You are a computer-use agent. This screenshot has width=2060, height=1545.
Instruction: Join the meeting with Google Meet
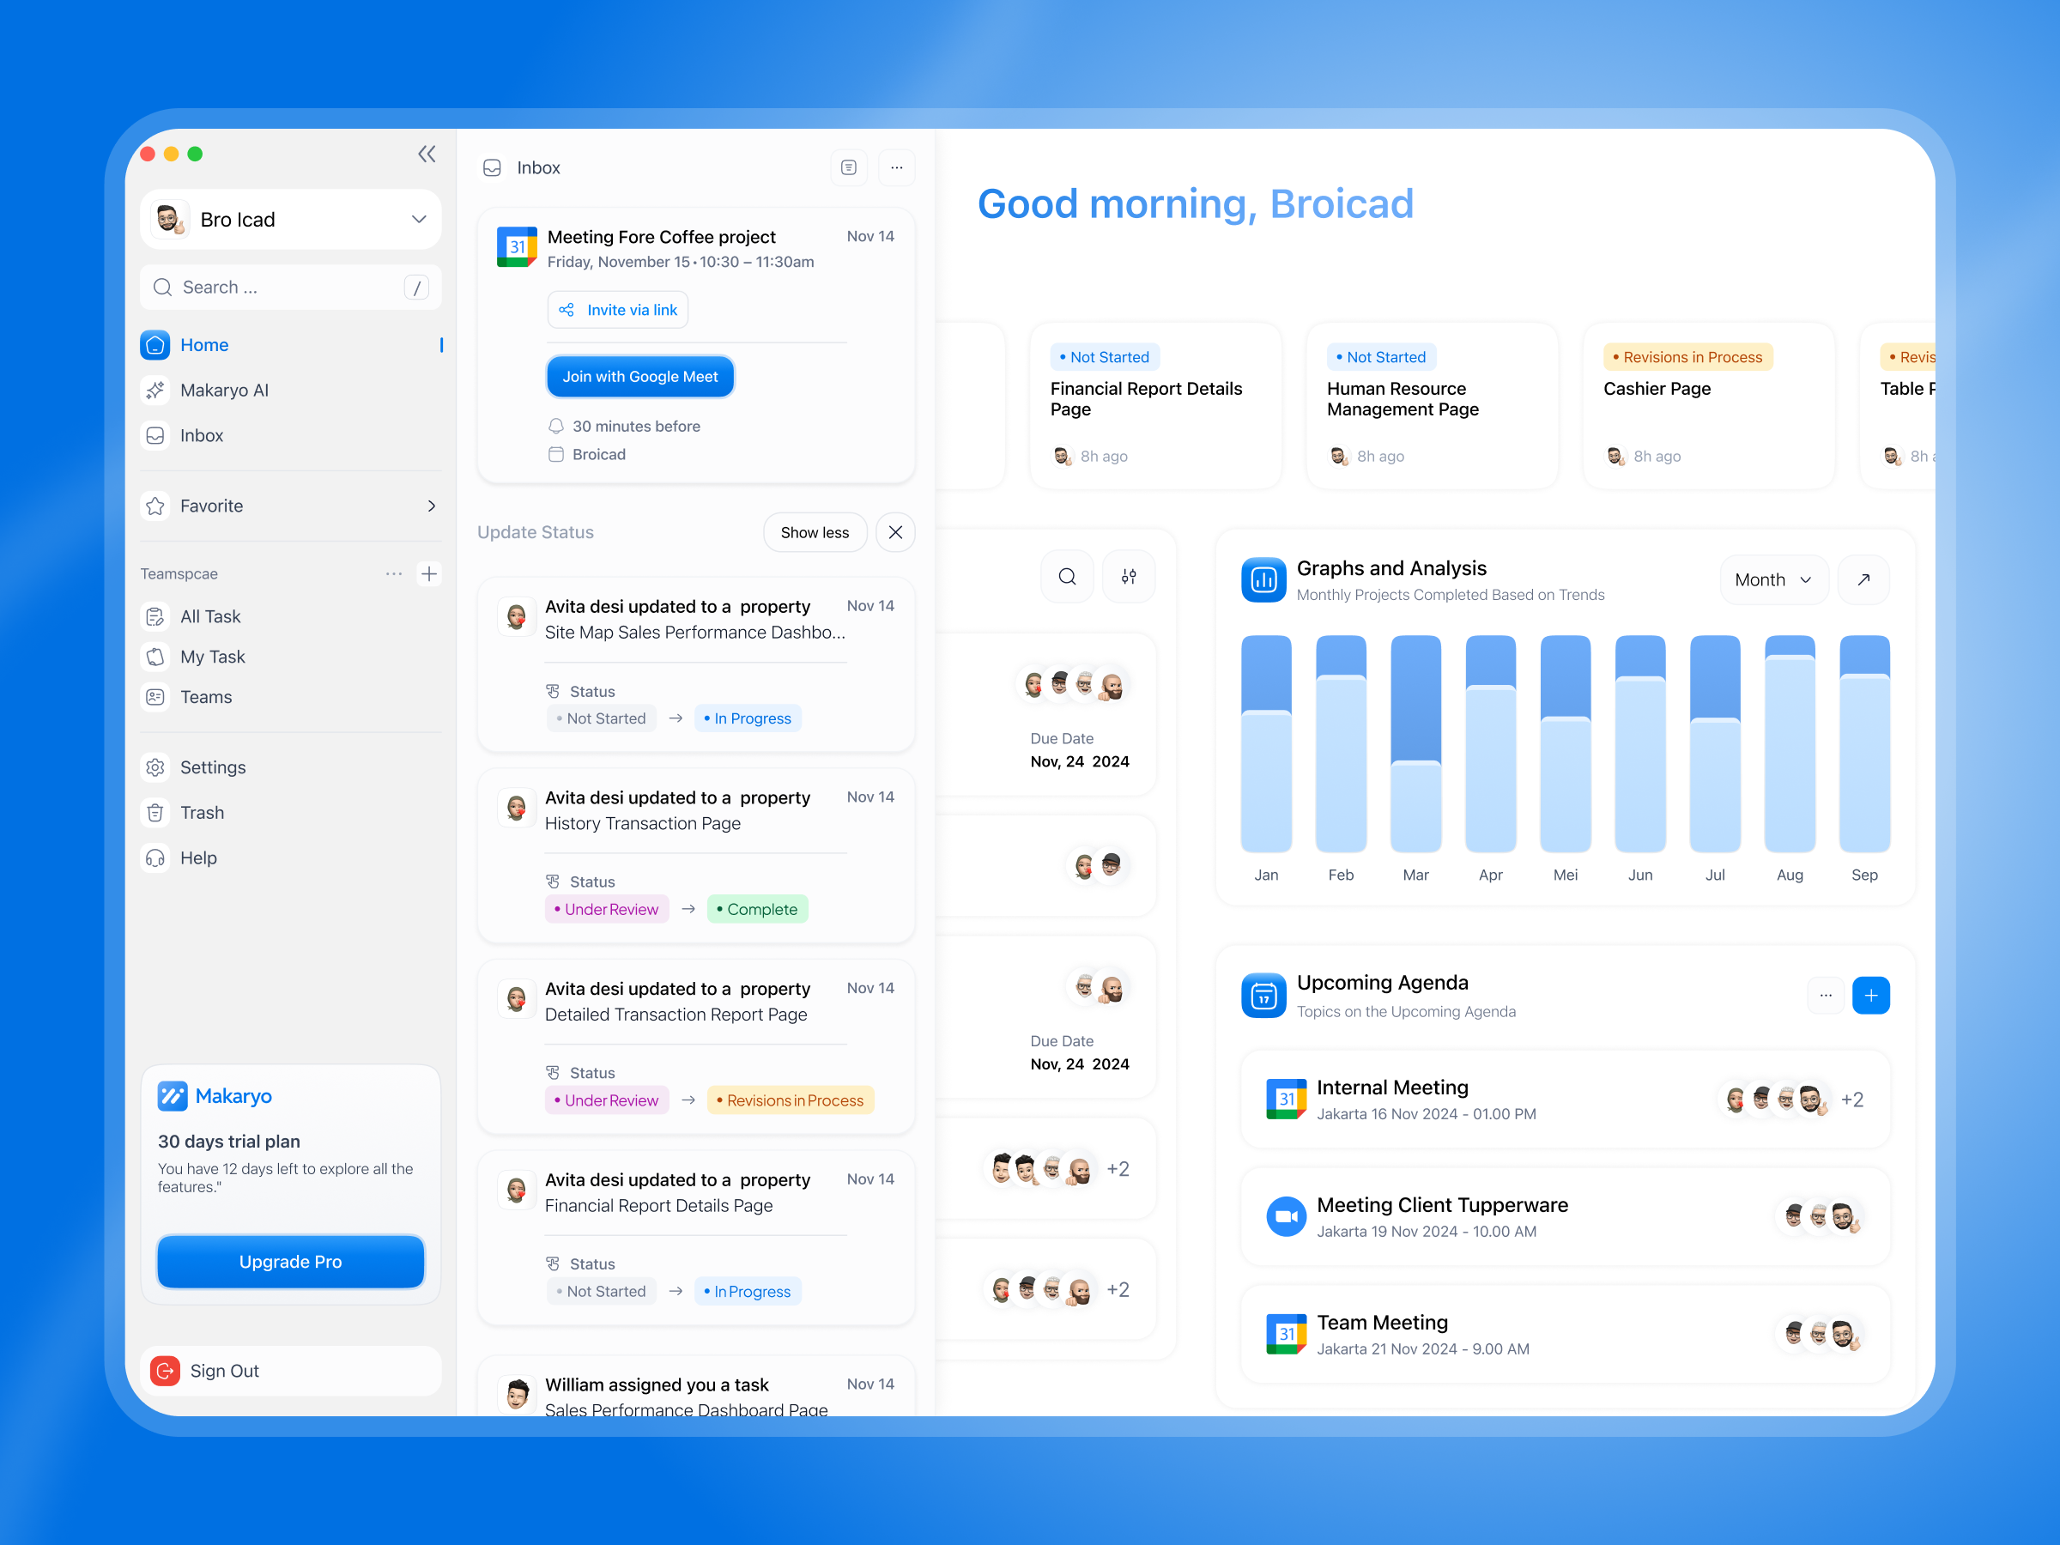tap(639, 376)
